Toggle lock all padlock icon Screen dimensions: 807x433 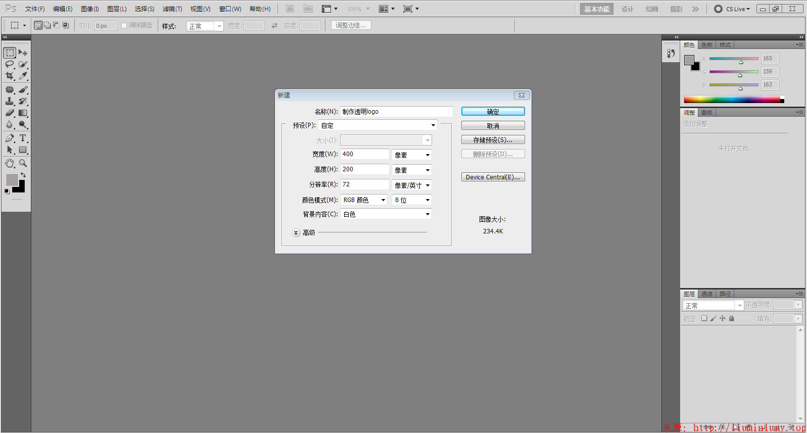point(731,318)
